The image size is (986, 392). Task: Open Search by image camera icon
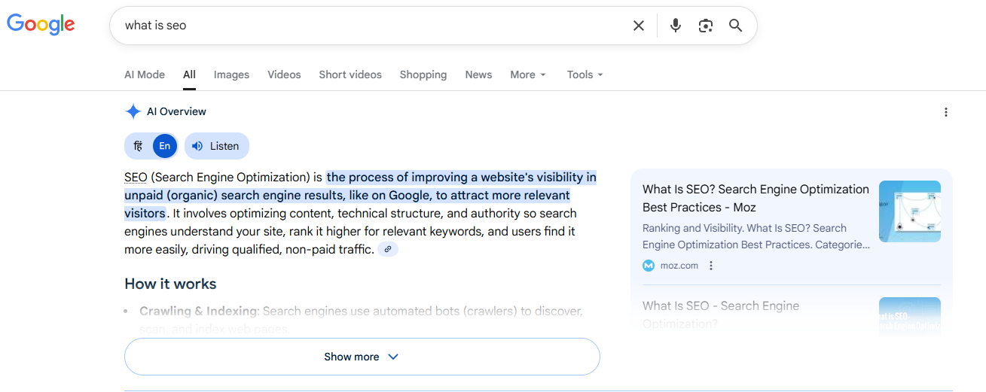pyautogui.click(x=706, y=26)
